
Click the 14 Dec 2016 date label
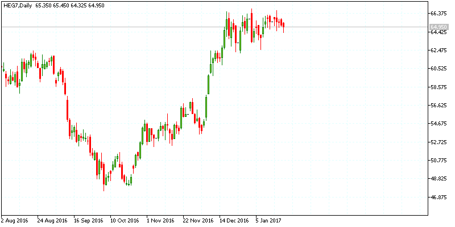tap(234, 220)
